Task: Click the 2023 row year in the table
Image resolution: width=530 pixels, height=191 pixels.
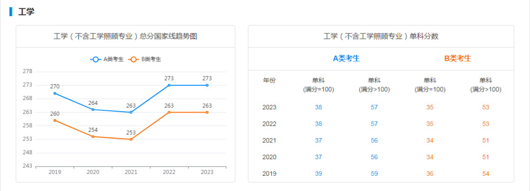Action: pos(269,107)
